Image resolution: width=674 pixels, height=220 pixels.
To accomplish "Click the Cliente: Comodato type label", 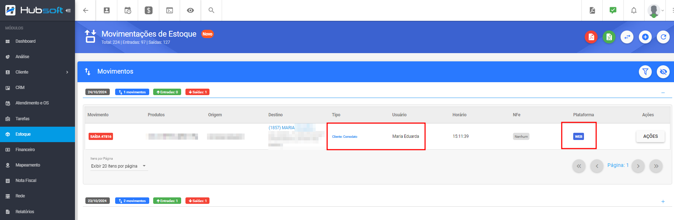I will pos(345,137).
